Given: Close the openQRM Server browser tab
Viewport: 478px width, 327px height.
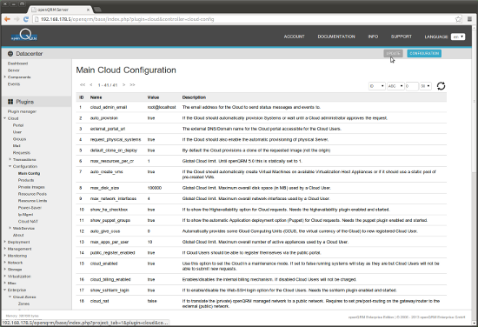Looking at the screenshot, I should tap(88, 10).
